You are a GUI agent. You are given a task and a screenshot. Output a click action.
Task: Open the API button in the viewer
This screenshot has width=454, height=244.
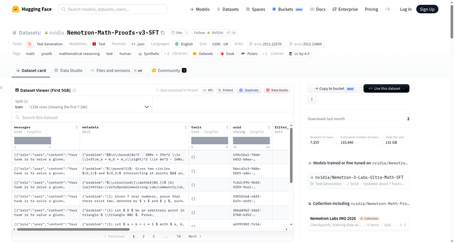tap(208, 90)
